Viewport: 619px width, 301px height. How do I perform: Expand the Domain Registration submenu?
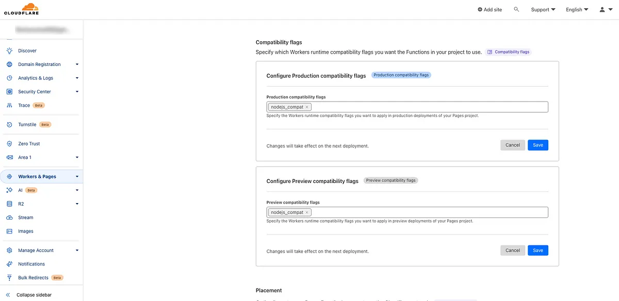click(77, 64)
